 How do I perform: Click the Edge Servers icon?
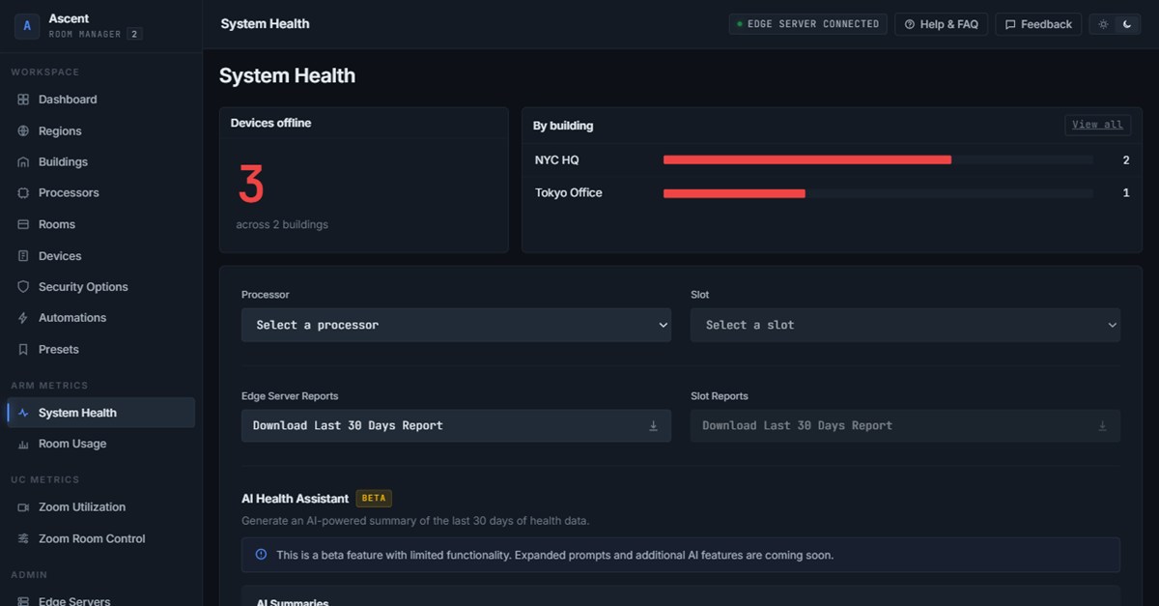click(x=23, y=600)
